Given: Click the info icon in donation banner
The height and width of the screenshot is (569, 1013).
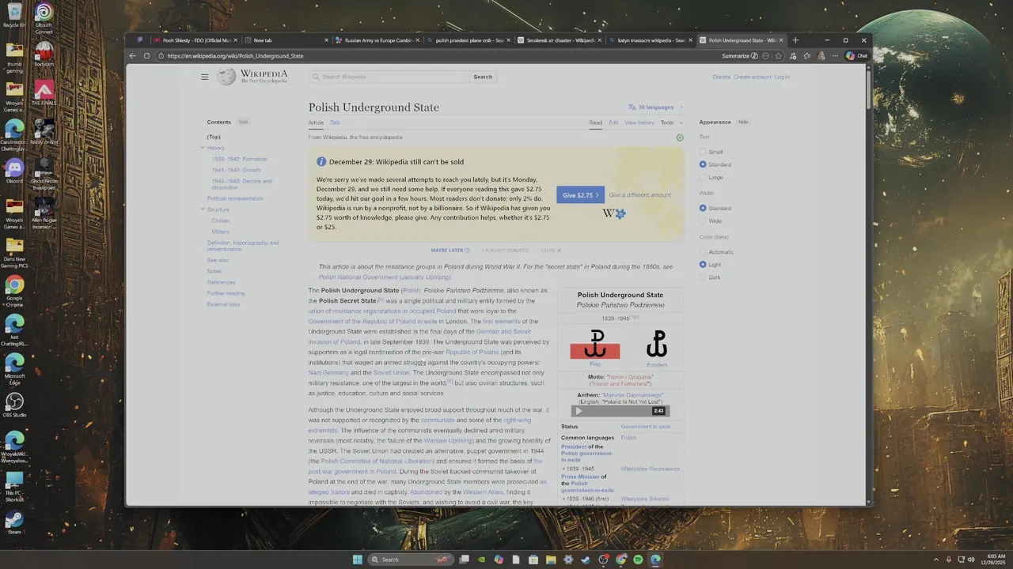Looking at the screenshot, I should click(321, 162).
